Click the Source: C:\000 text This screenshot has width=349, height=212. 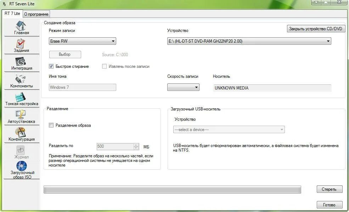[x=115, y=54]
